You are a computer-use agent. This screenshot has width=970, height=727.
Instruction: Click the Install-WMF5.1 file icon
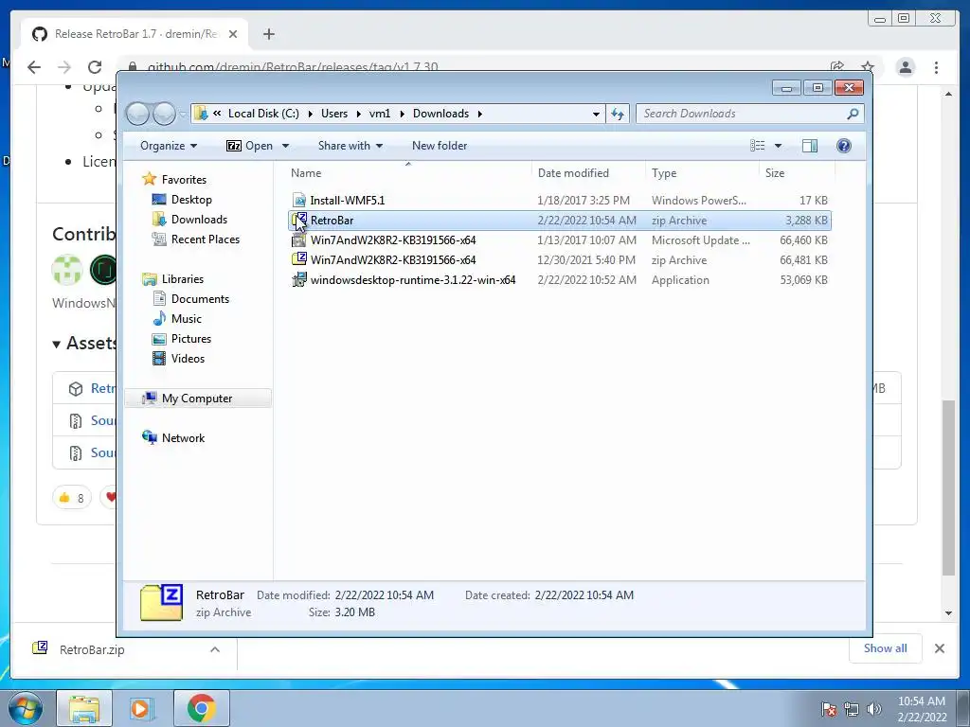[x=299, y=201]
